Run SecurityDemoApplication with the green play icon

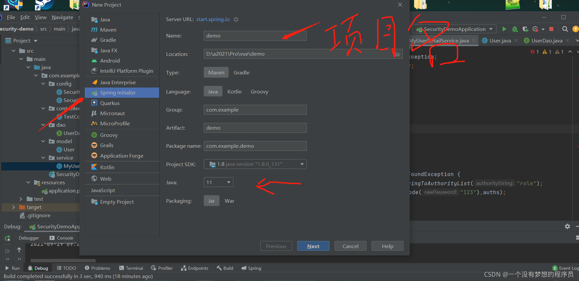[x=504, y=29]
